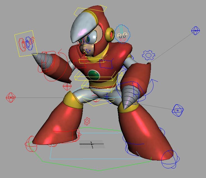206x178 pixels.
Task: Click the silver visor crest on the helmet
Action: (x=84, y=27)
